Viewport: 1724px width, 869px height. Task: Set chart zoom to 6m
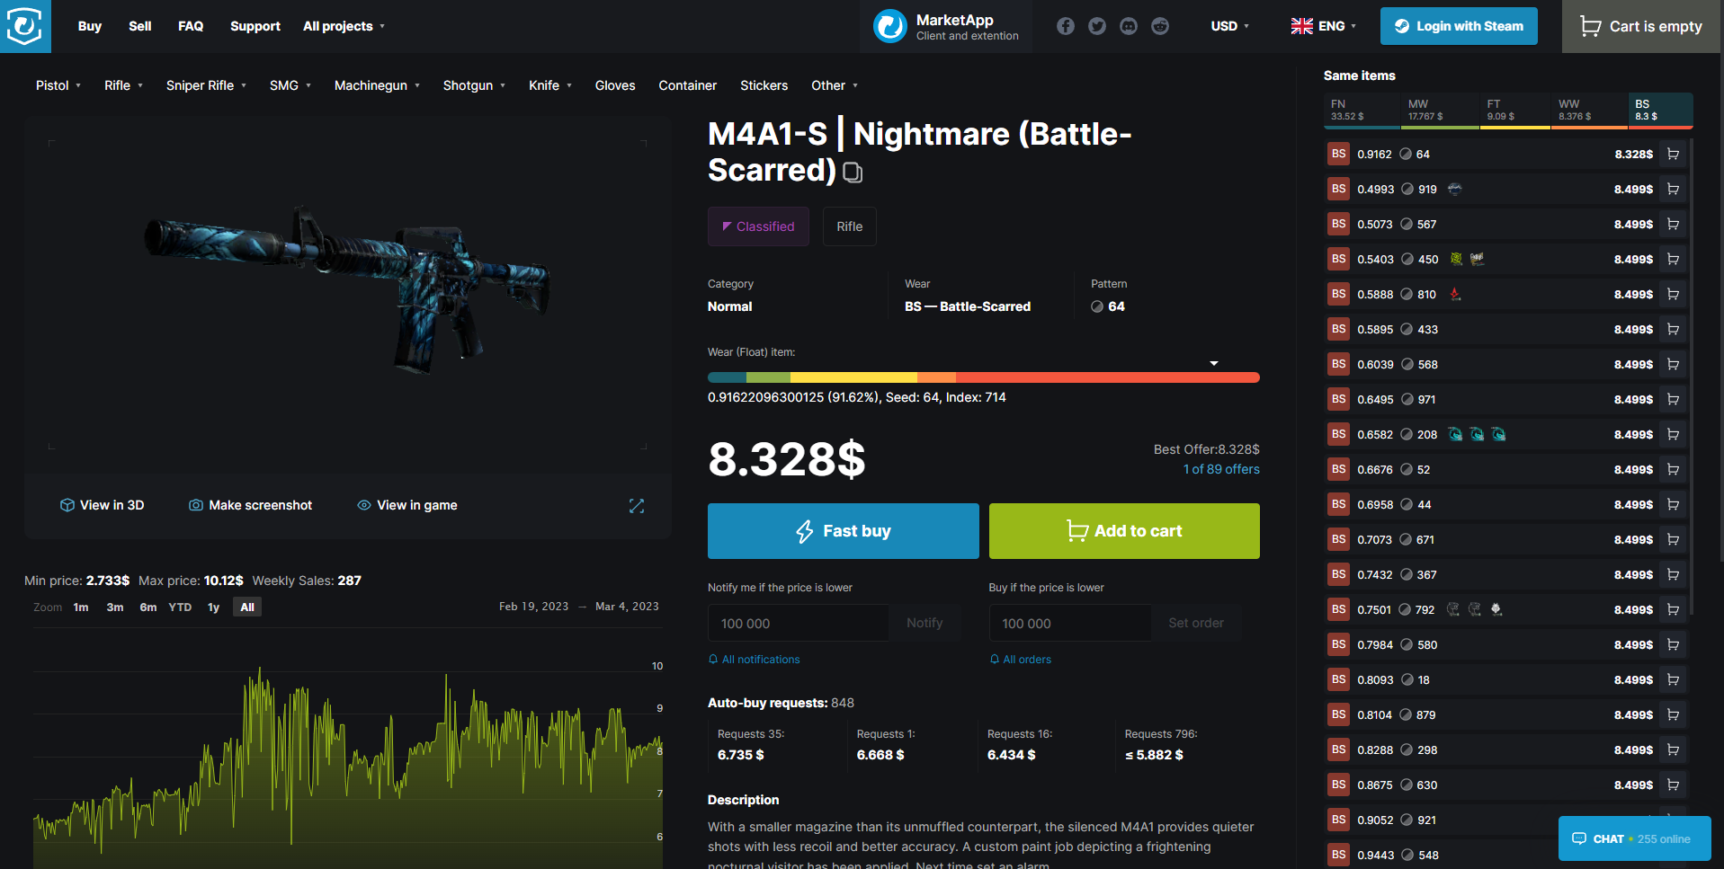click(148, 607)
